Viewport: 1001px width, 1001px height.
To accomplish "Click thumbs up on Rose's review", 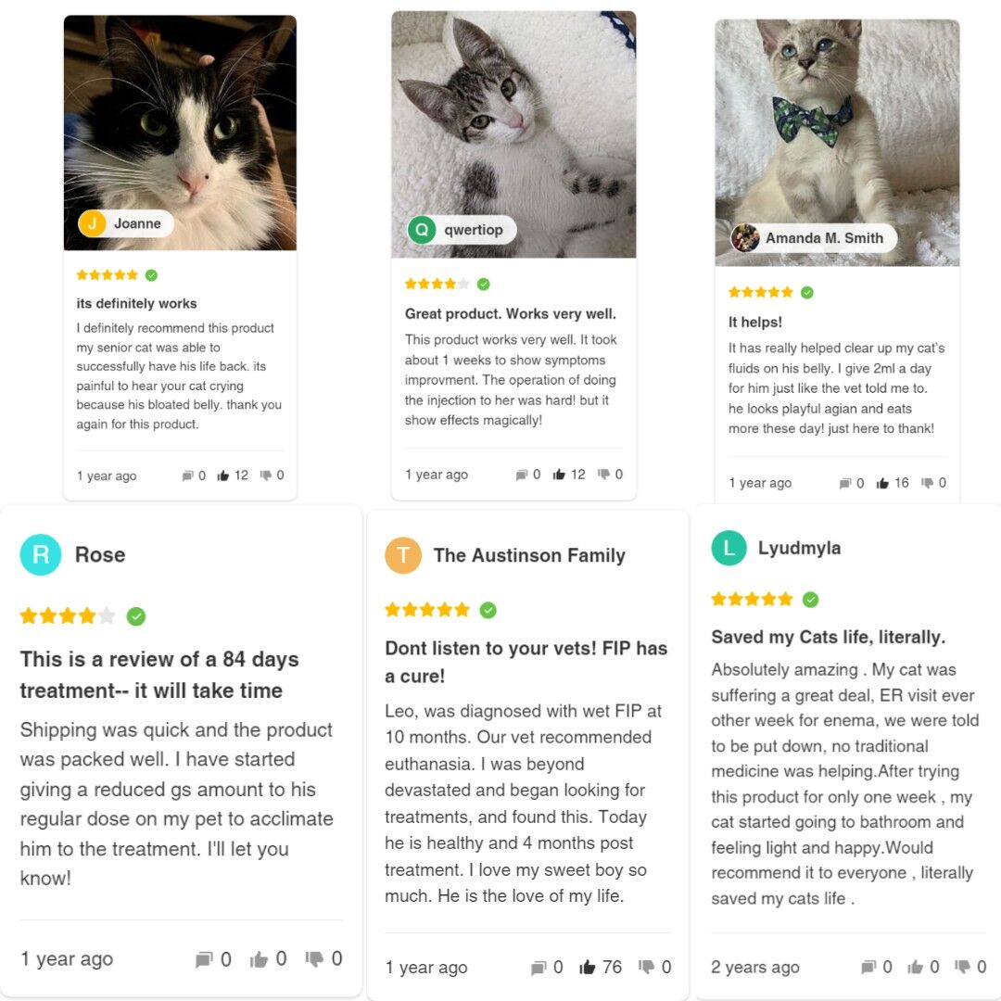I will tap(259, 959).
